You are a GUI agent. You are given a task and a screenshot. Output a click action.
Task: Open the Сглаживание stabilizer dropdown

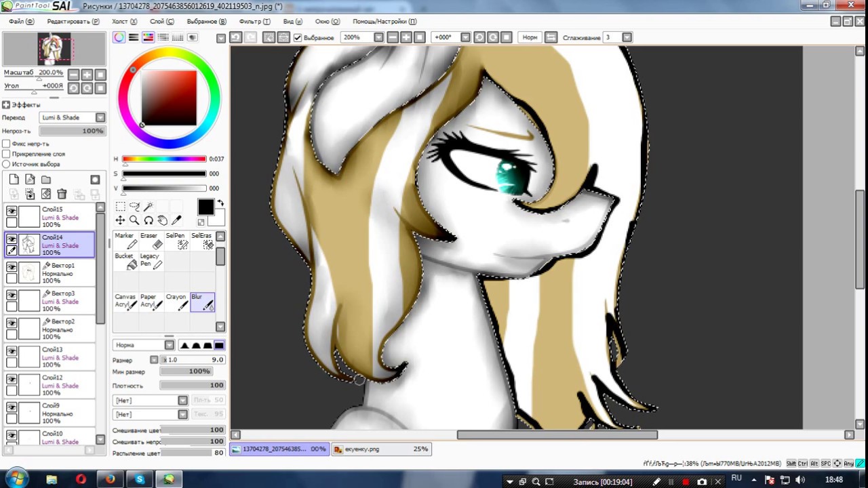point(627,37)
